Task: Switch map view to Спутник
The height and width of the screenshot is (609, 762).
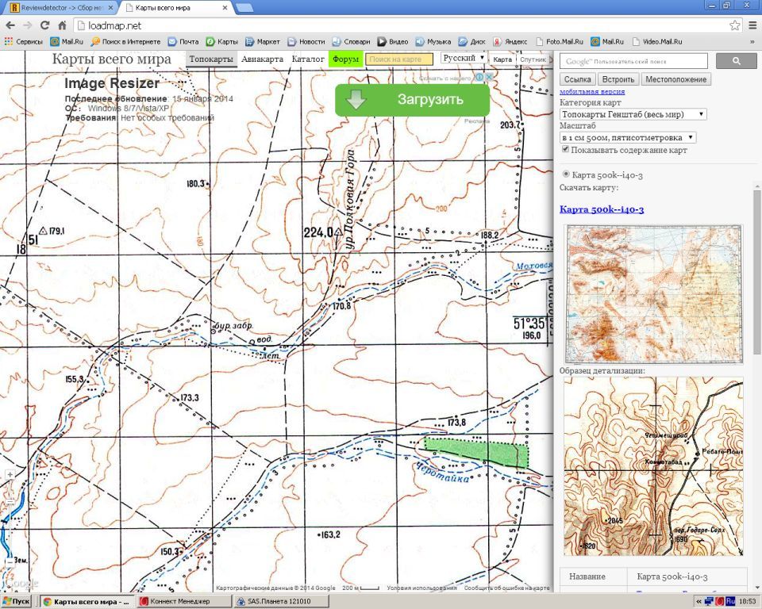Action: (533, 59)
